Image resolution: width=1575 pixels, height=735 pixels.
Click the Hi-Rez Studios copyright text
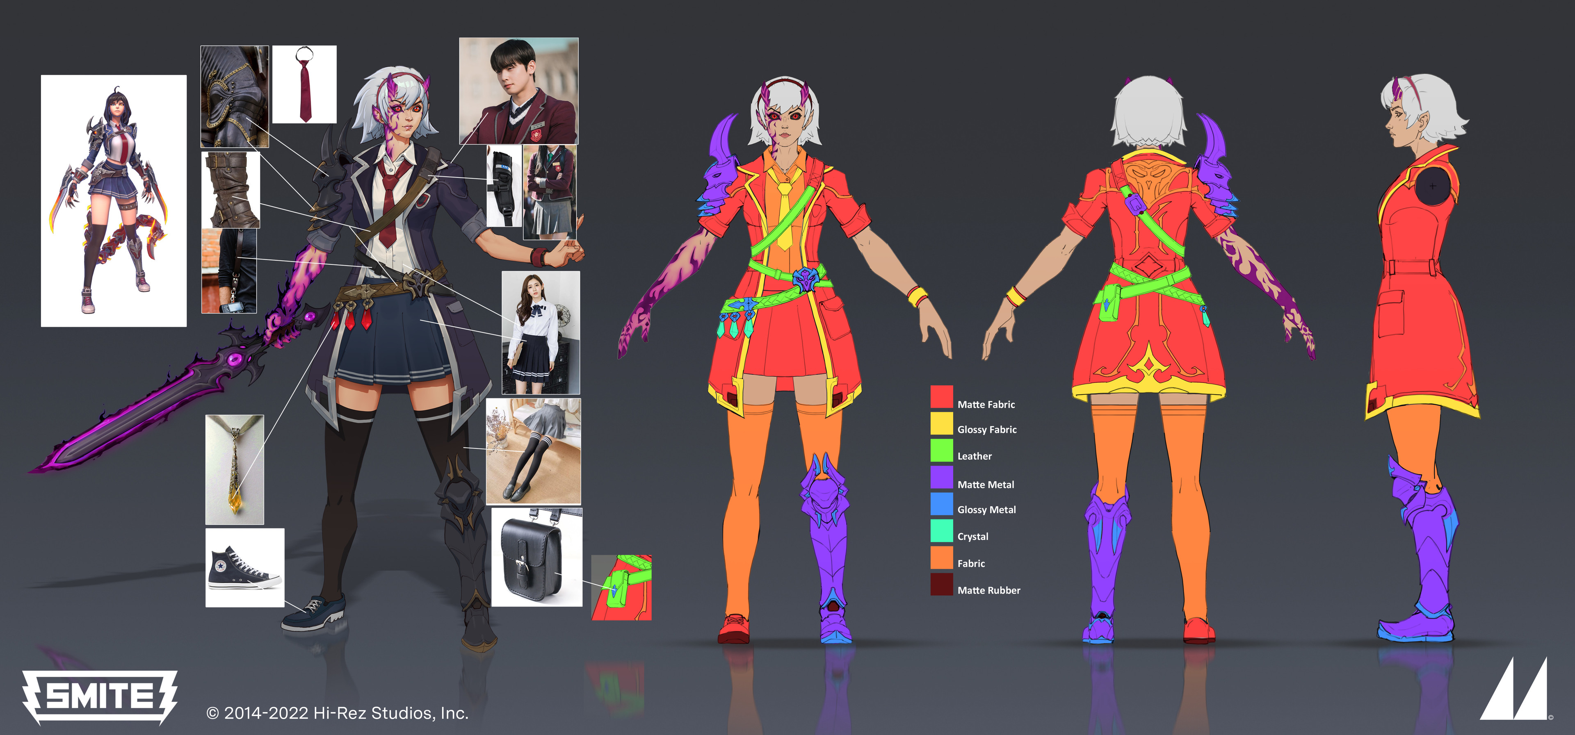(x=338, y=713)
